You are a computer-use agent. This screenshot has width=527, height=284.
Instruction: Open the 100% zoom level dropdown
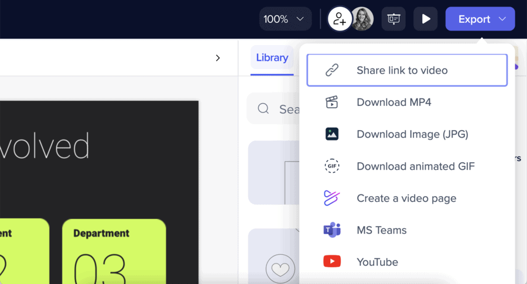(x=285, y=19)
